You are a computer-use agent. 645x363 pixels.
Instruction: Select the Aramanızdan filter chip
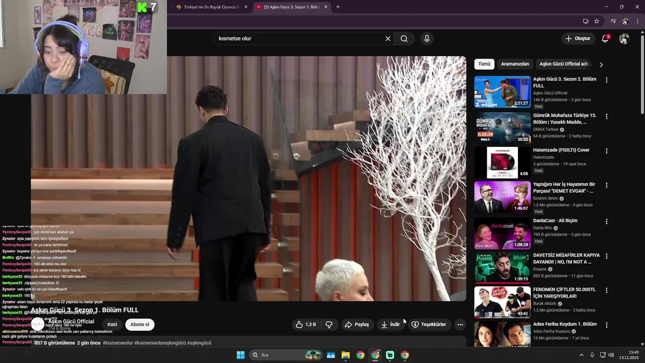(514, 64)
